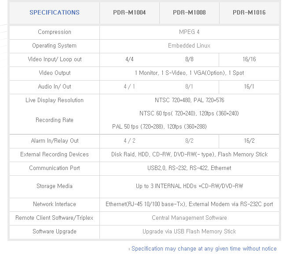
Task: Click the Video Input/ Loop out label
Action: coord(55,59)
